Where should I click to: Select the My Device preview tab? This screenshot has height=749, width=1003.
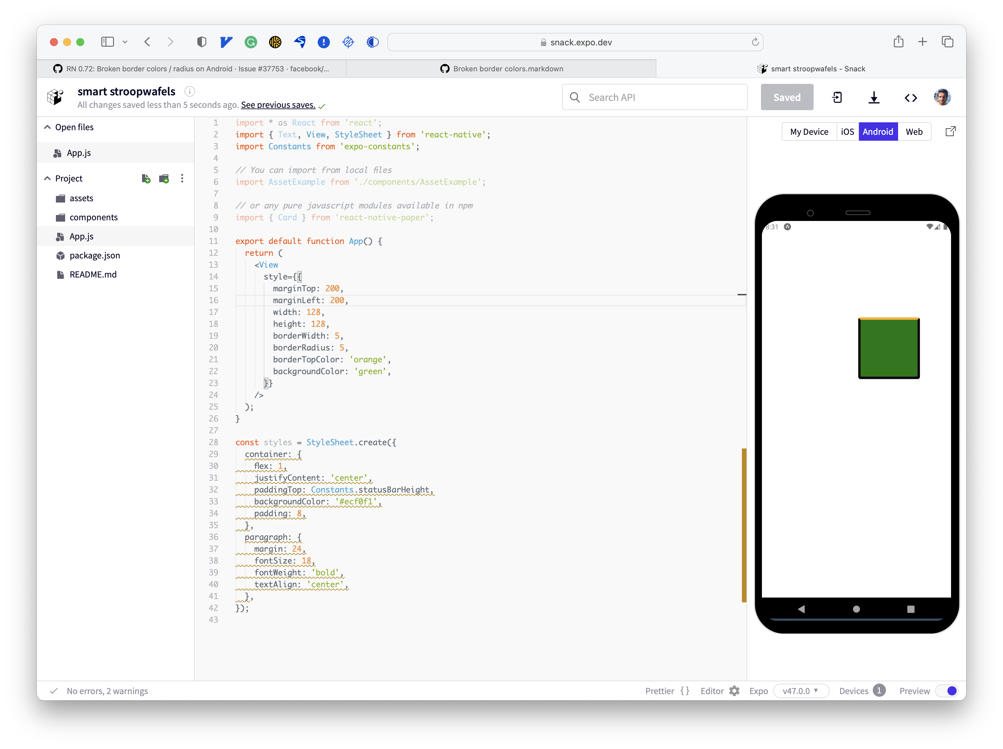809,131
